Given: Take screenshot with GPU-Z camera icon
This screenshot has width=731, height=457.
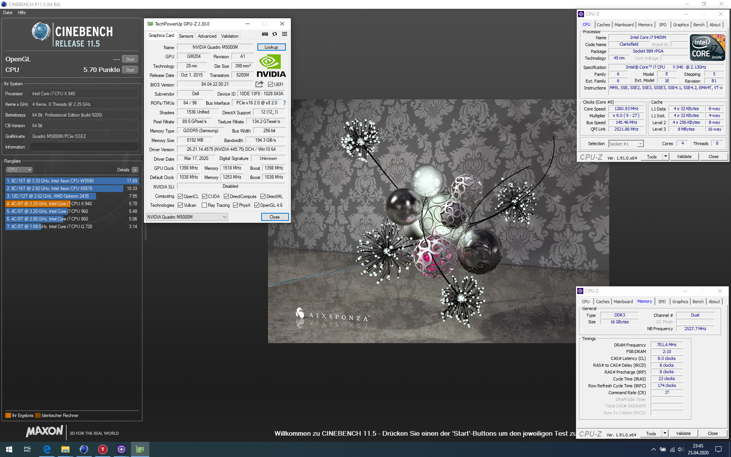Looking at the screenshot, I should point(265,34).
